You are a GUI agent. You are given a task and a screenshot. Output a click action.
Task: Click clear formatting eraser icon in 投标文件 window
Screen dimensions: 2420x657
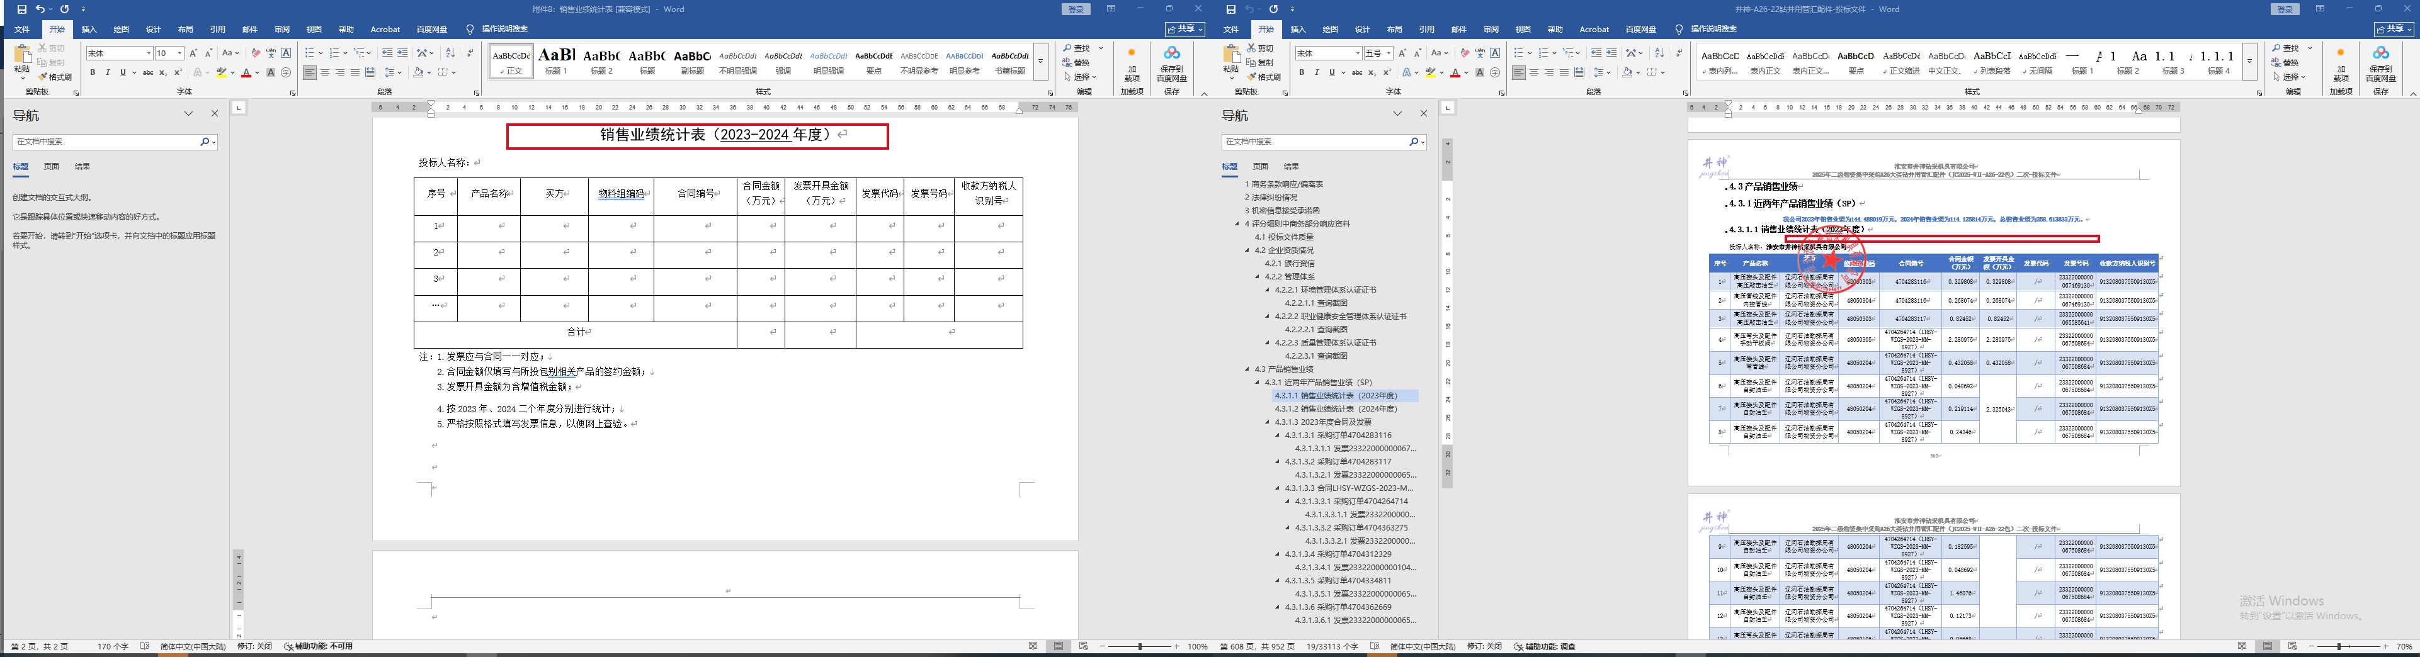[1465, 53]
